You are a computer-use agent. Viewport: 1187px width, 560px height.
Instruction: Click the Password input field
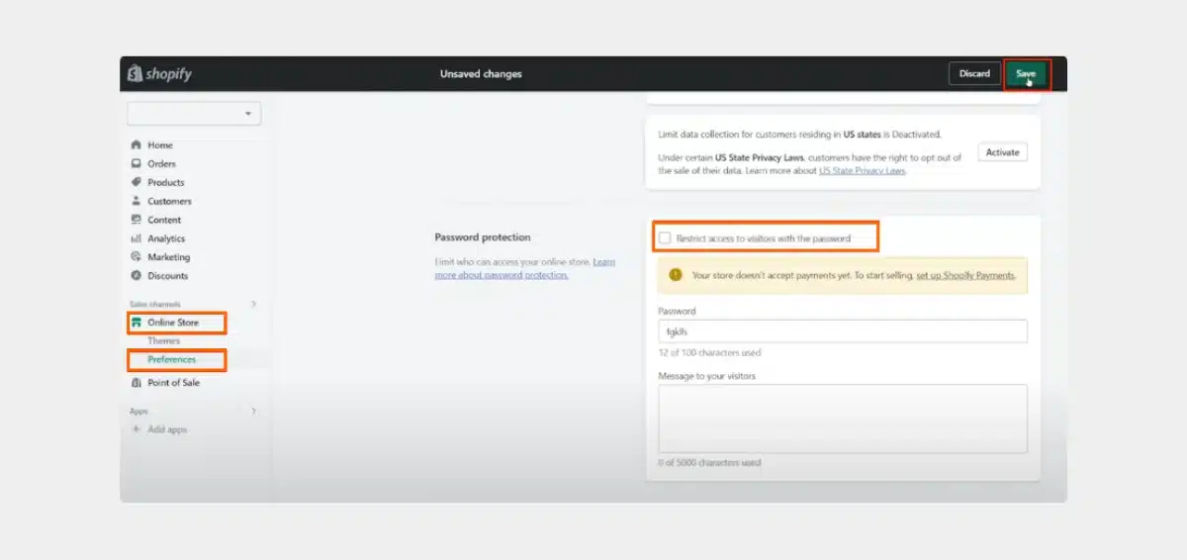[x=843, y=331]
